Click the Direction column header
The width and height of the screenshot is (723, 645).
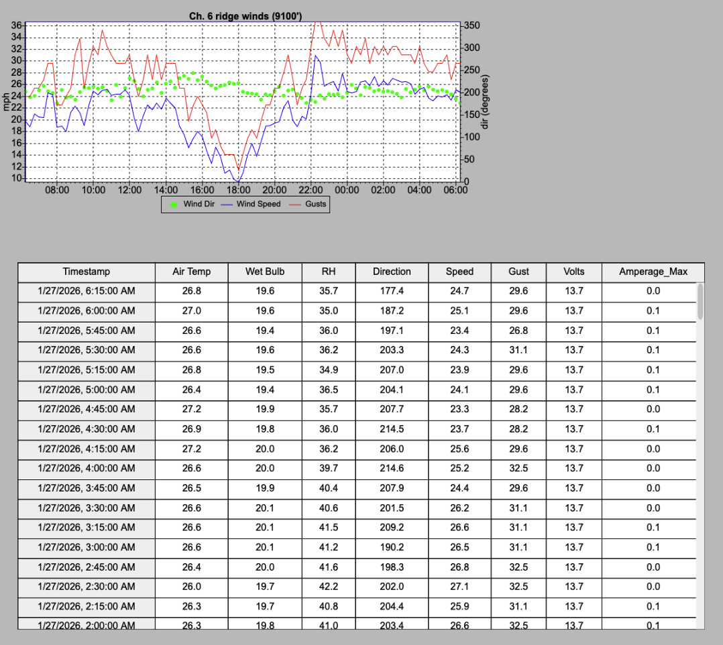click(392, 272)
